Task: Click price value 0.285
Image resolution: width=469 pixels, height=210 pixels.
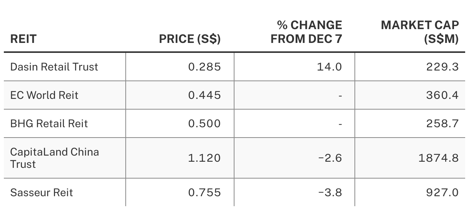Action: tap(205, 67)
